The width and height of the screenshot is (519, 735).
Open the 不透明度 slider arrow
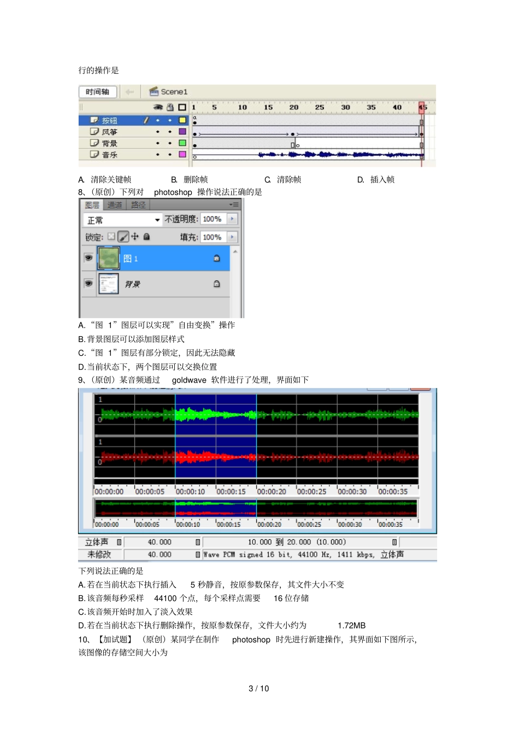point(232,219)
